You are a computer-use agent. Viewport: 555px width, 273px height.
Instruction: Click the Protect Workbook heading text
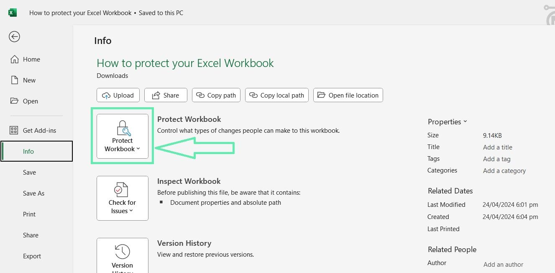189,119
